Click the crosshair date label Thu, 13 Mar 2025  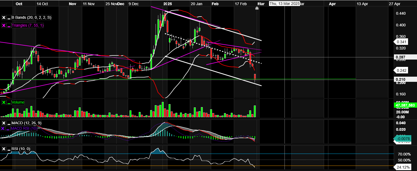[x=284, y=4]
